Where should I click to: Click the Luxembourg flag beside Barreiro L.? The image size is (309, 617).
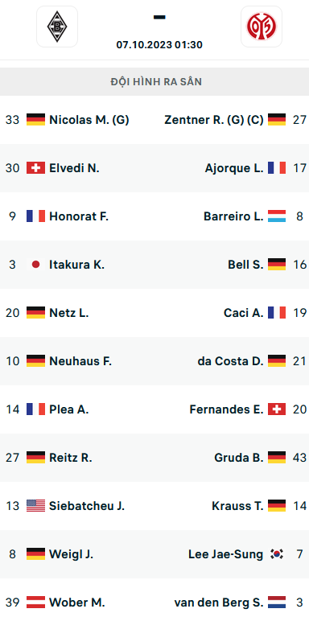[277, 216]
